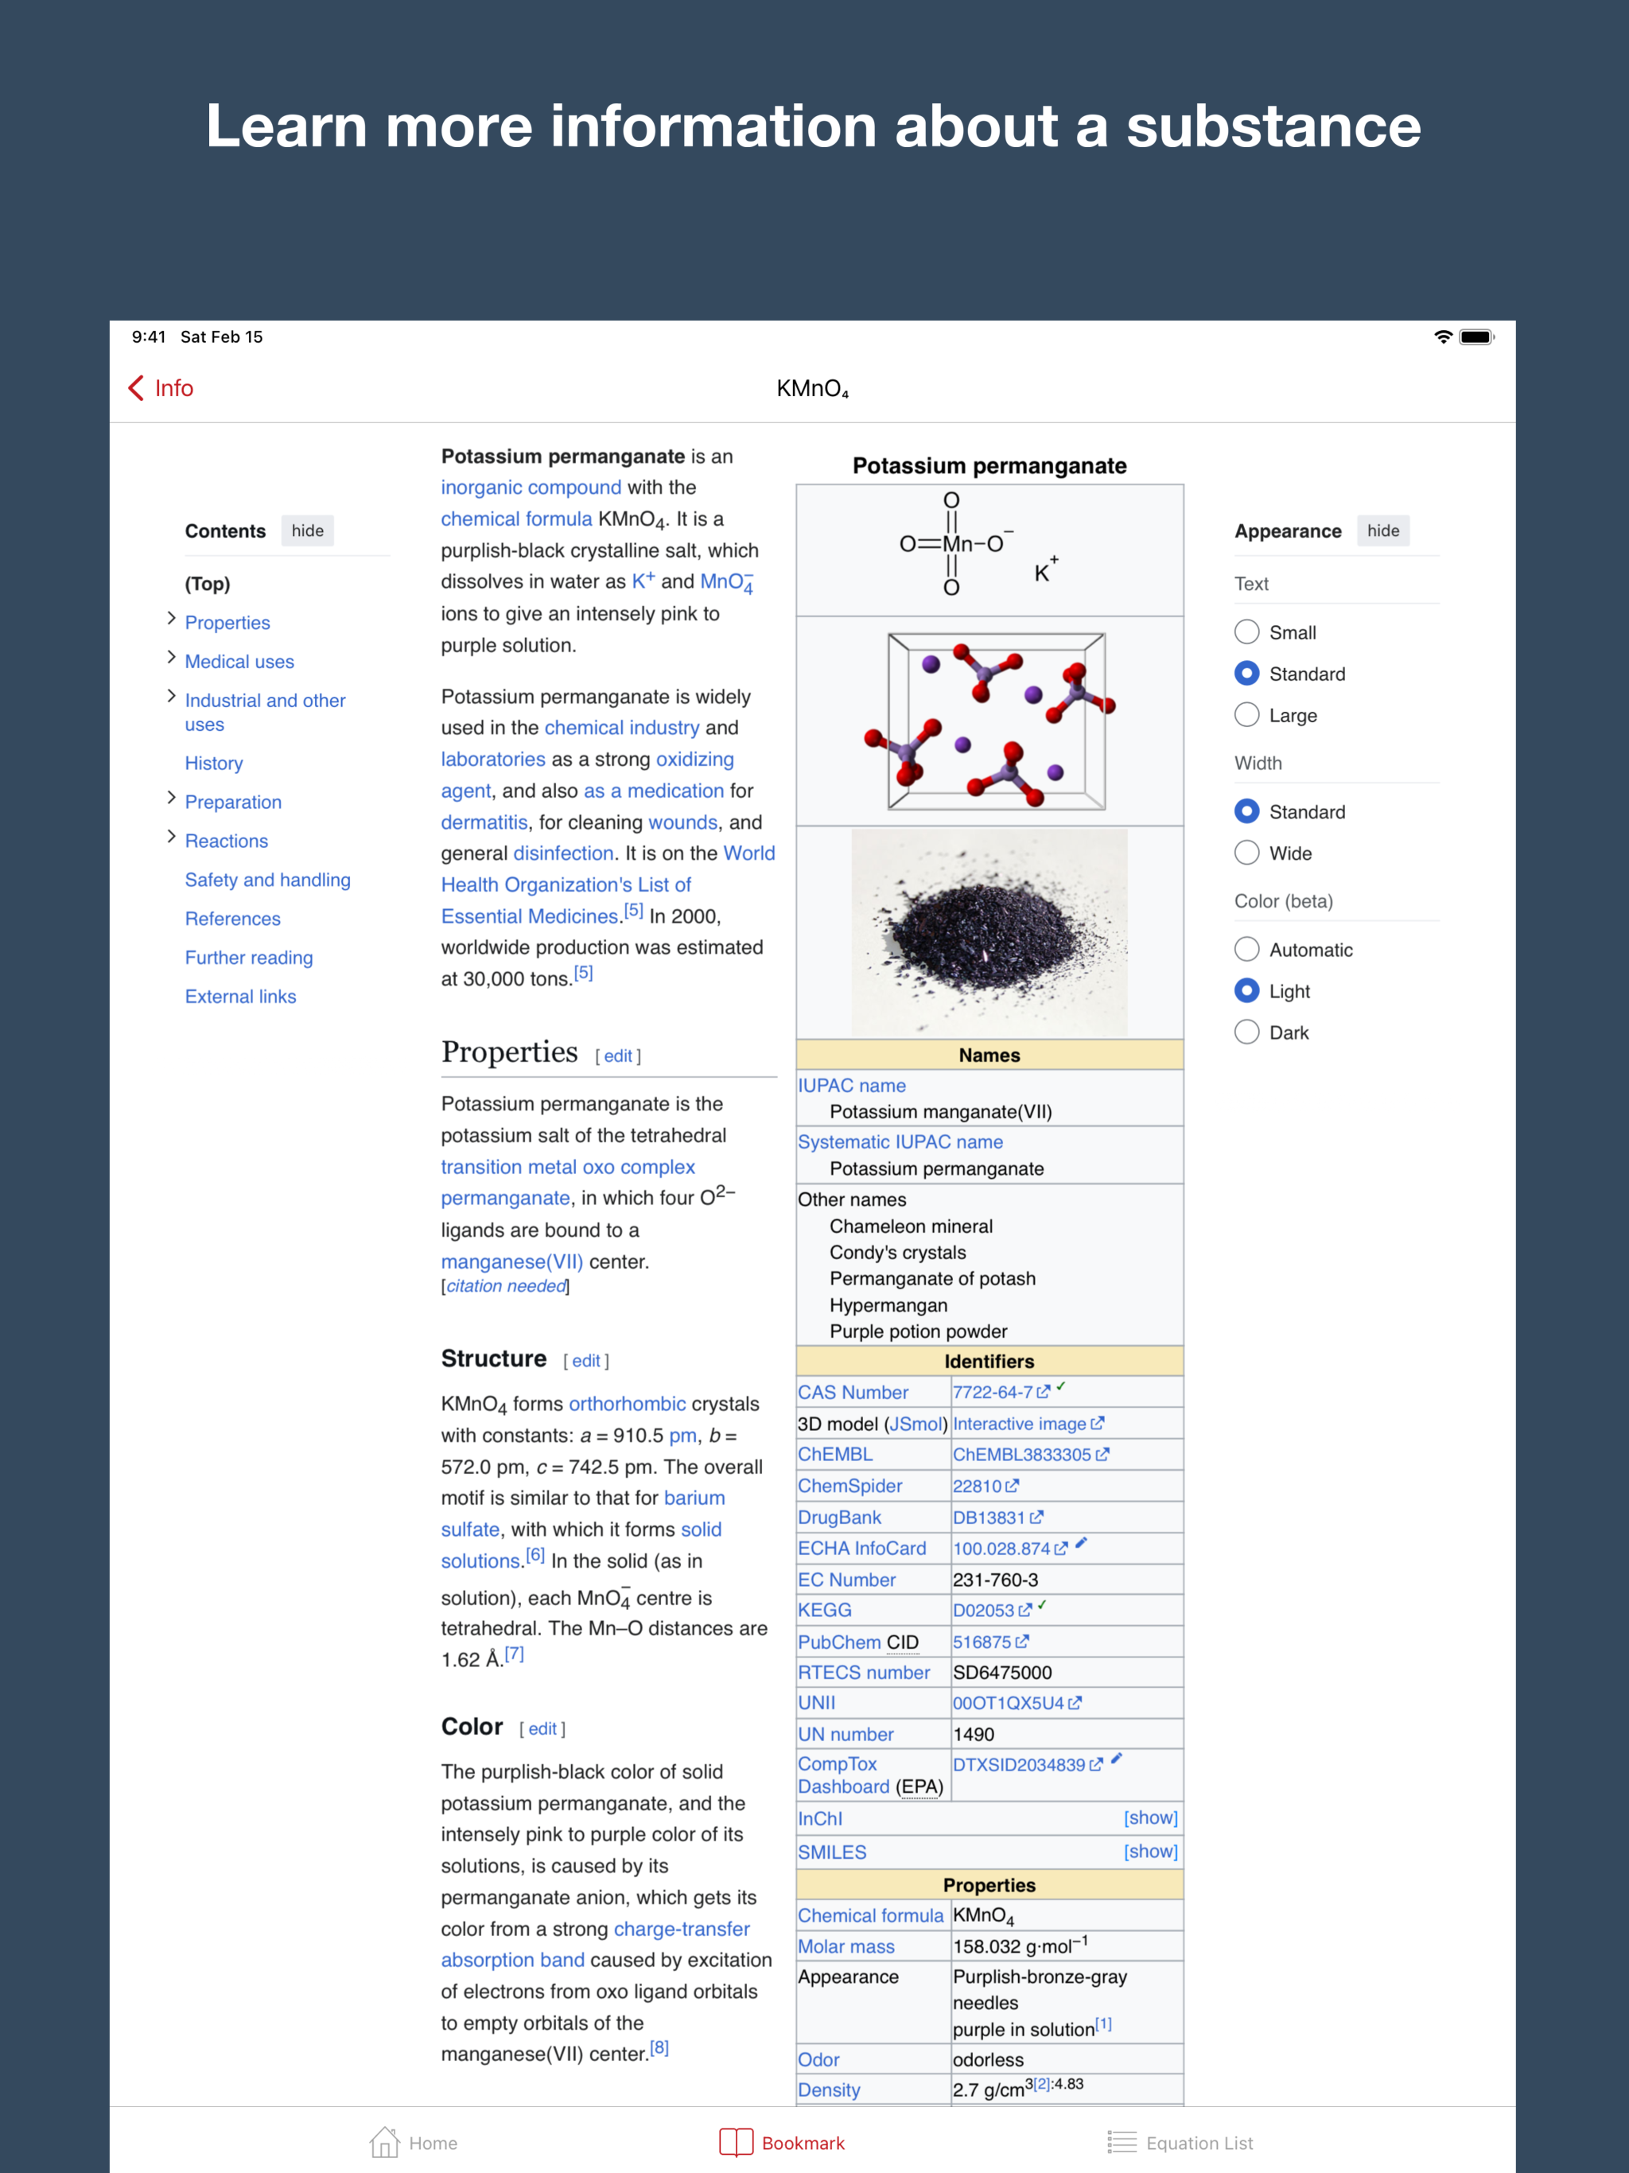The height and width of the screenshot is (2173, 1629).
Task: Open the chemical formula link in intro
Action: point(517,519)
